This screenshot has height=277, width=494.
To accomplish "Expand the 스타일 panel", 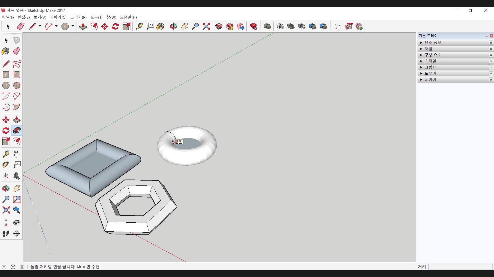I will pos(421,61).
